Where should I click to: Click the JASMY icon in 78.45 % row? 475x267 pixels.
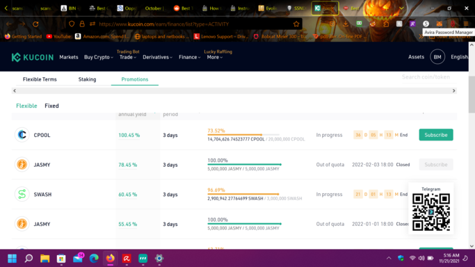pos(22,164)
